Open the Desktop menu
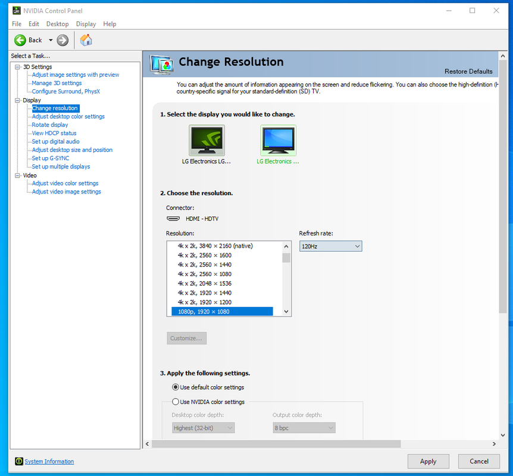 (58, 24)
